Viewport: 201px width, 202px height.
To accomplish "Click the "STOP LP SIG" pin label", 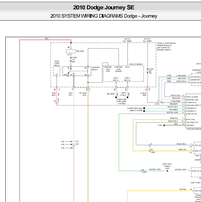I will coord(191,114).
